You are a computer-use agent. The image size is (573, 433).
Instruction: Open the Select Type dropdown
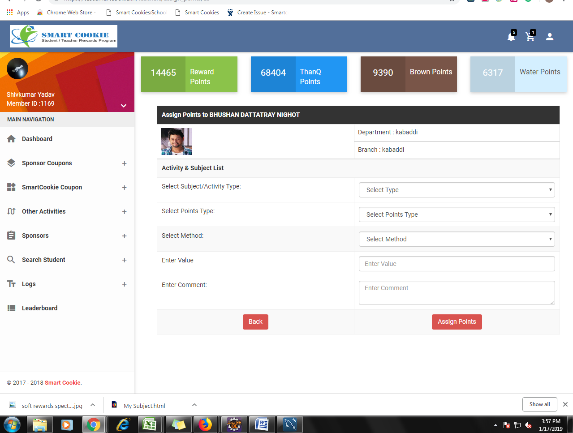(x=457, y=190)
